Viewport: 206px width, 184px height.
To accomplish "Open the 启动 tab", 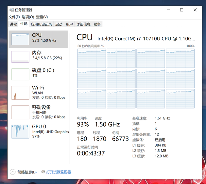I will (x=59, y=24).
